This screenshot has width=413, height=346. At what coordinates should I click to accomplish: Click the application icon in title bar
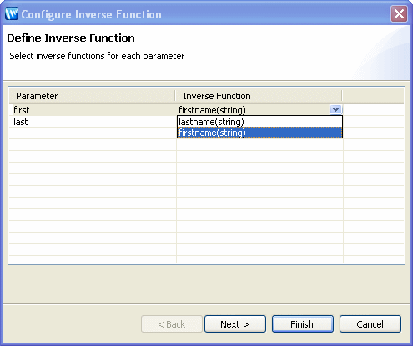coord(12,14)
